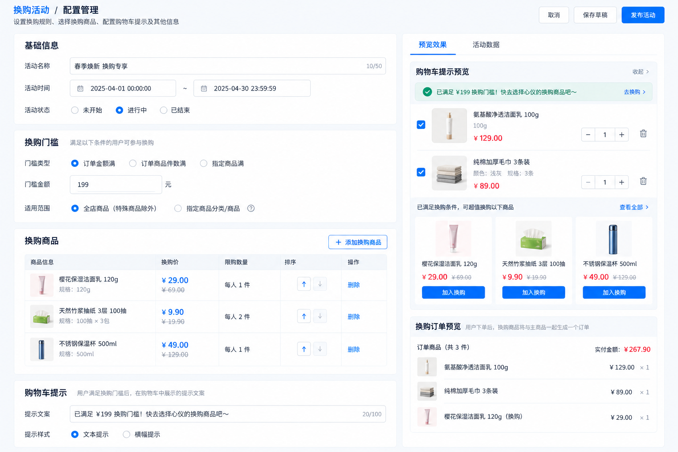This screenshot has width=678, height=452.
Task: Expand 查看全部 redeemable products
Action: 634,207
